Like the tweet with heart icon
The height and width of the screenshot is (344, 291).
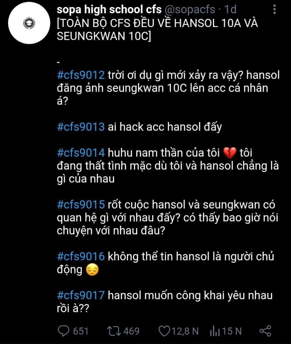click(x=164, y=331)
